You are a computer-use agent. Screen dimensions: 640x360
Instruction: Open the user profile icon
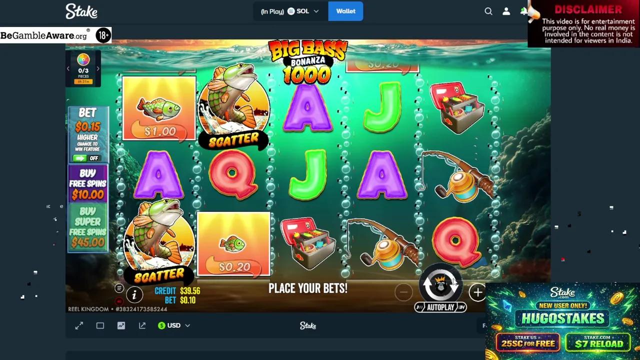click(x=506, y=11)
